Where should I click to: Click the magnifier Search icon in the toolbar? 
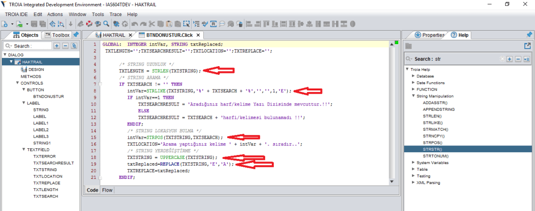pyautogui.click(x=106, y=23)
